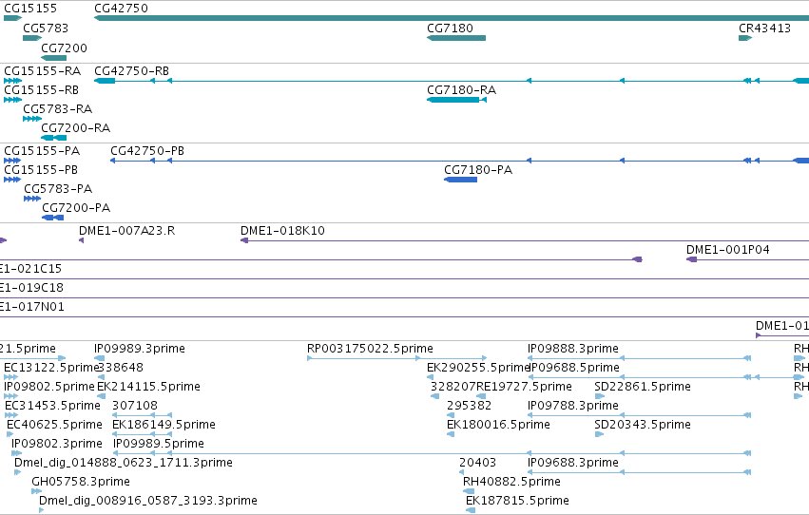Click the EK187815.5prime EST label
This screenshot has width=809, height=515.
517,501
